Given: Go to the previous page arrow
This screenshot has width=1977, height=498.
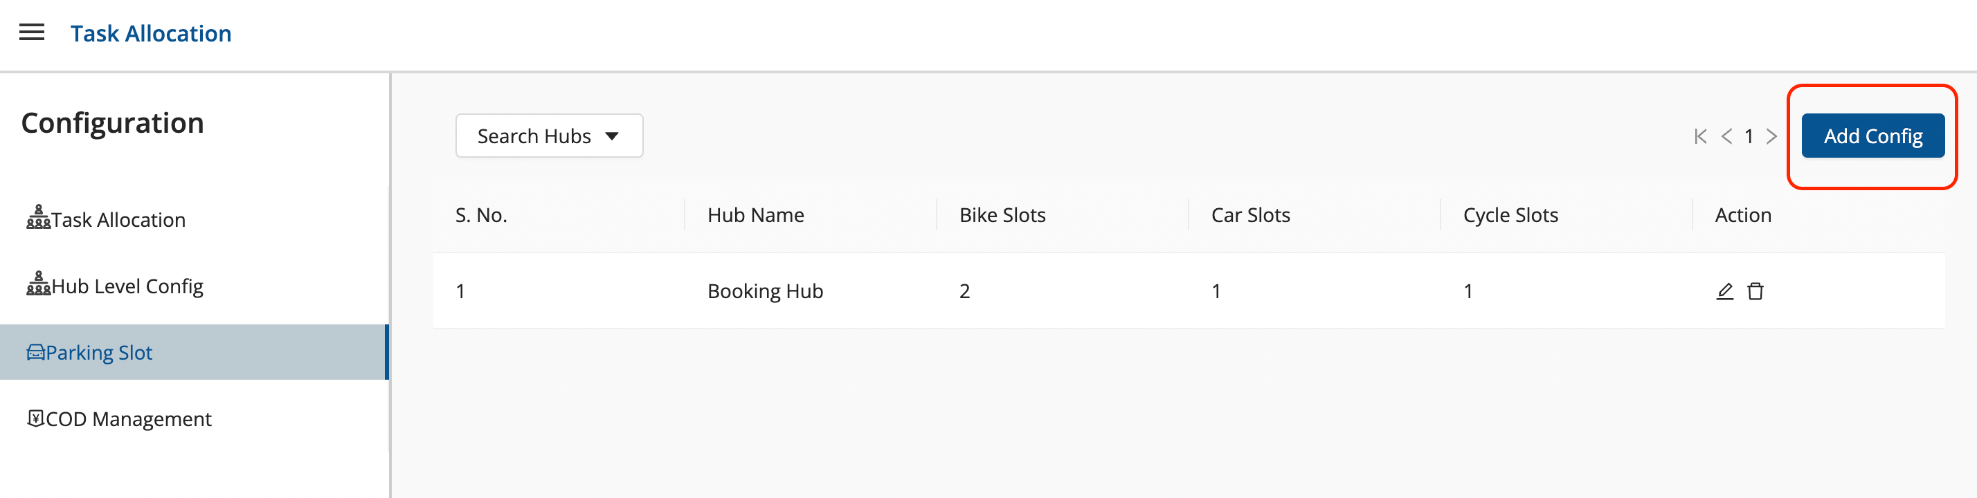Looking at the screenshot, I should (x=1726, y=136).
